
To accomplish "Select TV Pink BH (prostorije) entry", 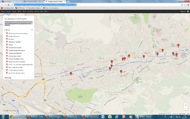I will point(16,70).
